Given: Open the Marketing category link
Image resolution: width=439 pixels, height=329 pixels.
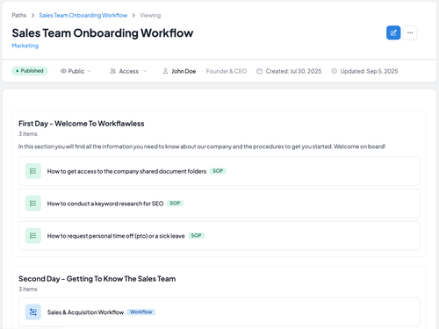Looking at the screenshot, I should click(x=25, y=46).
